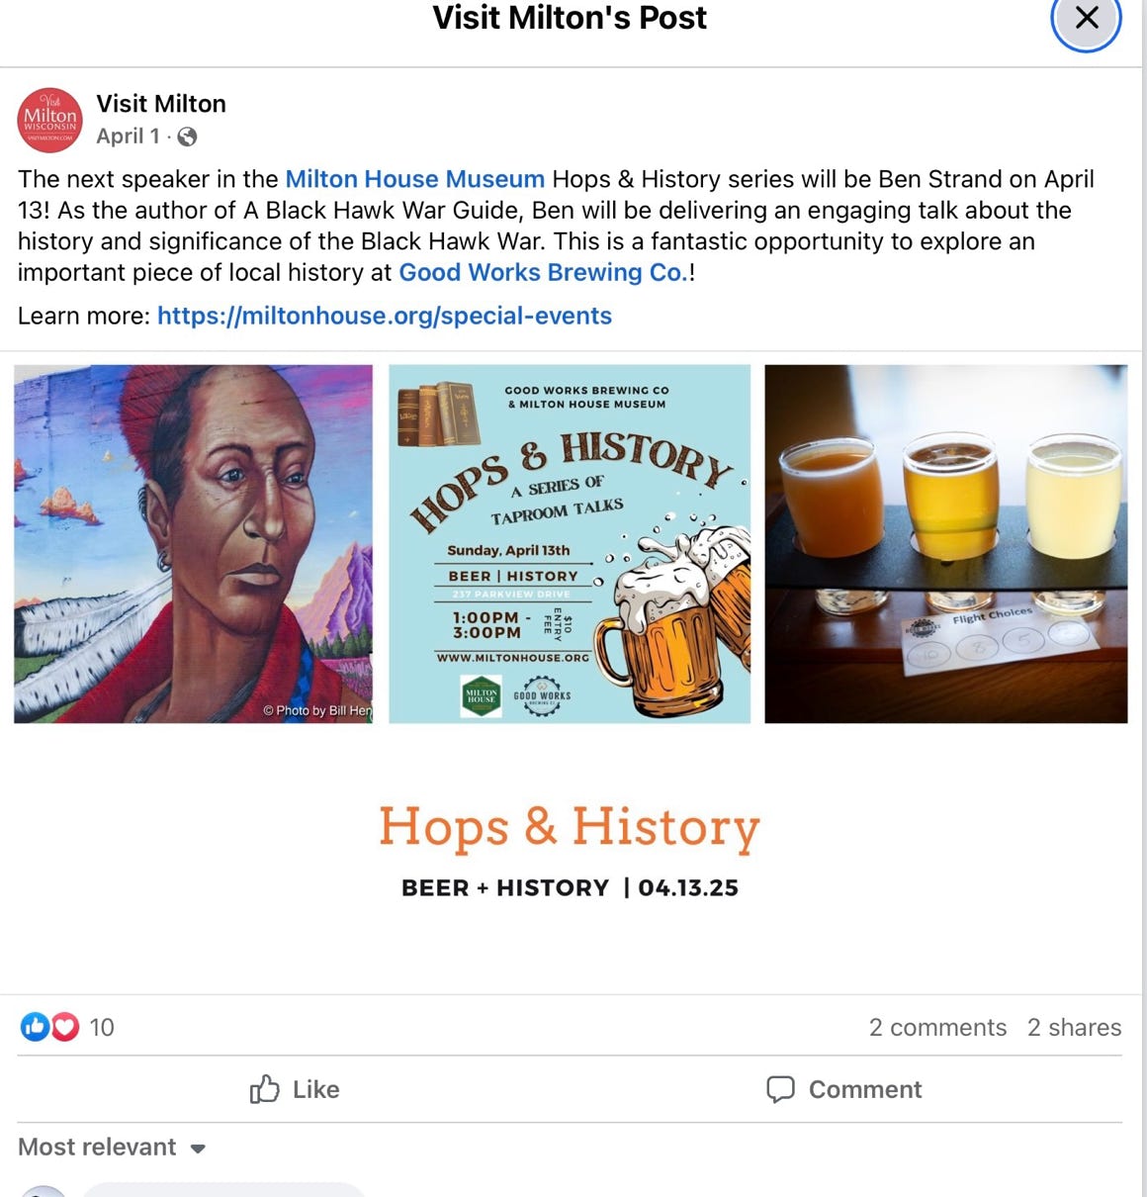This screenshot has width=1147, height=1197.
Task: Click the thumbs-up Like button
Action: pyautogui.click(x=295, y=1089)
